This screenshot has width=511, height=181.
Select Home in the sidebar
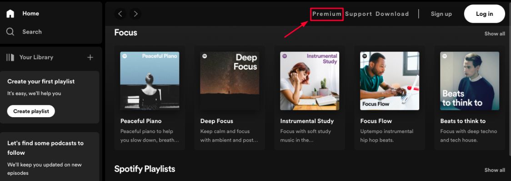(30, 14)
